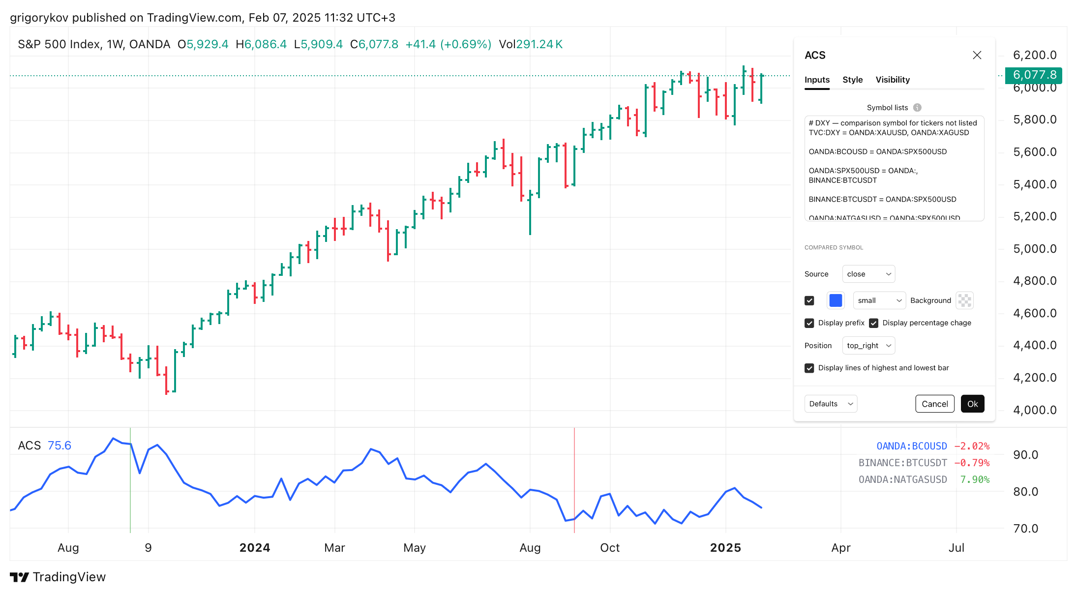Click the 7.90% value for NATGASUSD

tap(975, 479)
